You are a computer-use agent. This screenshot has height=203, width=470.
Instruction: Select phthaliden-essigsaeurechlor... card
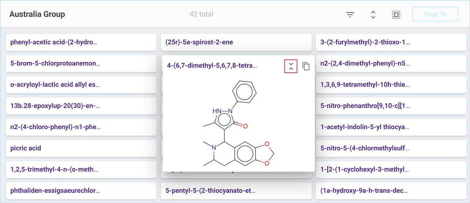(x=81, y=191)
